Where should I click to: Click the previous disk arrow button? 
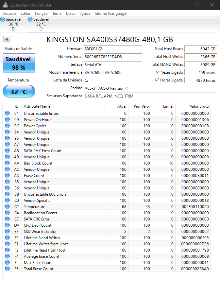point(7,39)
